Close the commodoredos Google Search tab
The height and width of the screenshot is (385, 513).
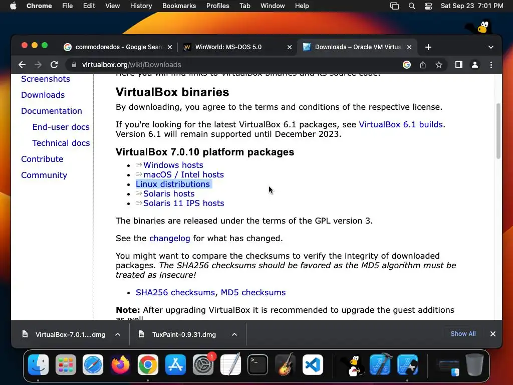click(170, 47)
